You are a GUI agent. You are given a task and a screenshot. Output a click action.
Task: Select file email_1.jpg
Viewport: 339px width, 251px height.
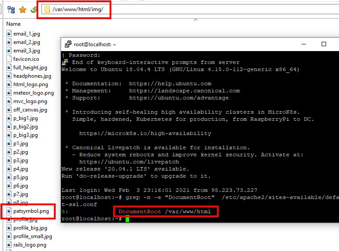coord(27,34)
